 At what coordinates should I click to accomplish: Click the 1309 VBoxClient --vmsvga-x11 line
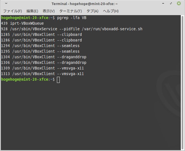(43, 68)
